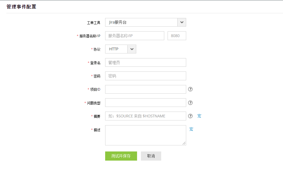The width and height of the screenshot is (283, 175).
Task: Focus the 服务器名称/IP input field
Action: [135, 36]
